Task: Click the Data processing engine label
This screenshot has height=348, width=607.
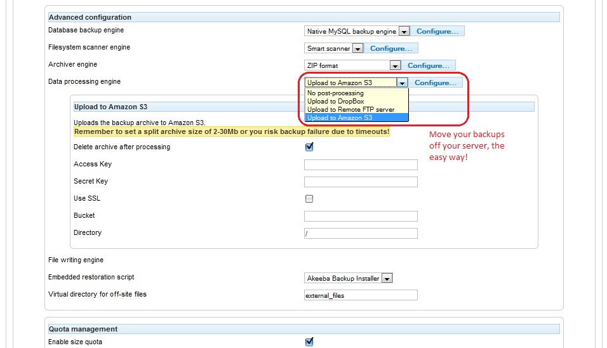Action: (84, 81)
